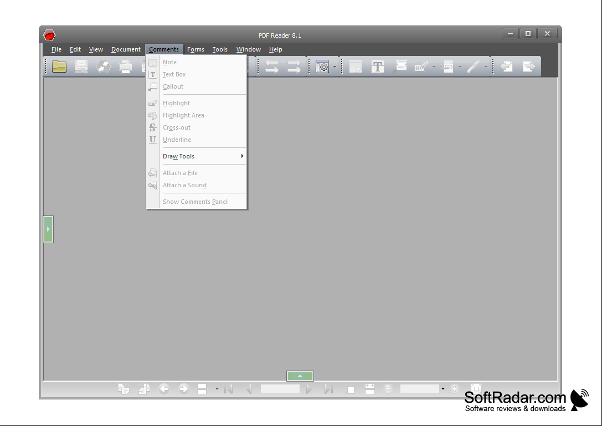This screenshot has width=602, height=426.
Task: Choose Attach a File menu entry
Action: 196,173
